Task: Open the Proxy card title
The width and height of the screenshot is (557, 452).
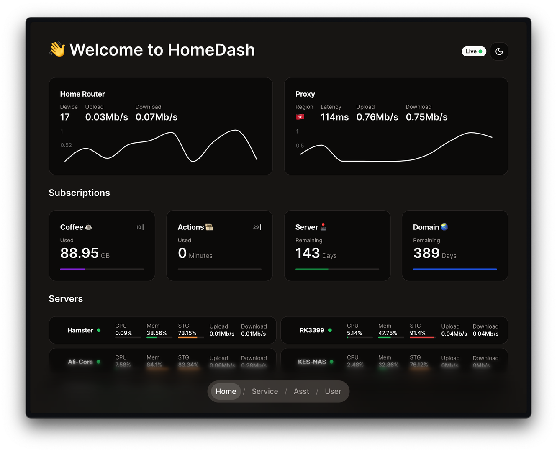Action: pyautogui.click(x=305, y=94)
